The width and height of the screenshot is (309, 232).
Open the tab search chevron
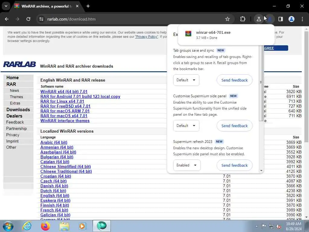click(x=6, y=6)
